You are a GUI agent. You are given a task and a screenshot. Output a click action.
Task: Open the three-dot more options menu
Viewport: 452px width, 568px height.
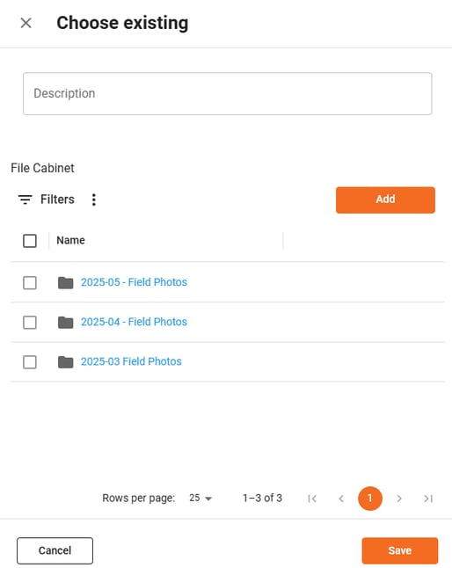coord(94,200)
